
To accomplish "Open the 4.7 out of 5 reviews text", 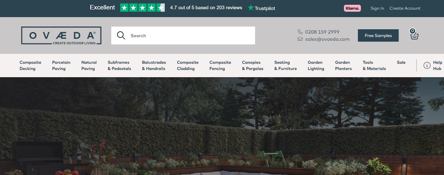I will click(206, 8).
